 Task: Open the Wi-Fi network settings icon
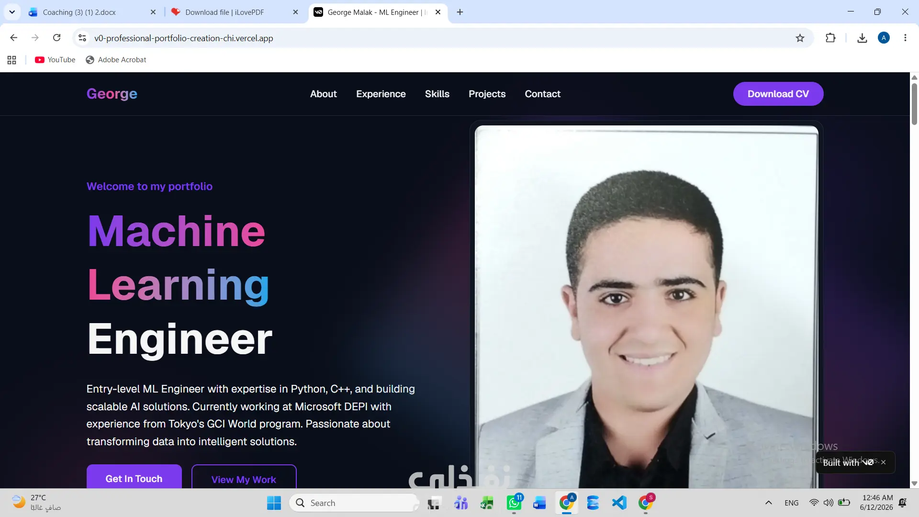point(814,503)
